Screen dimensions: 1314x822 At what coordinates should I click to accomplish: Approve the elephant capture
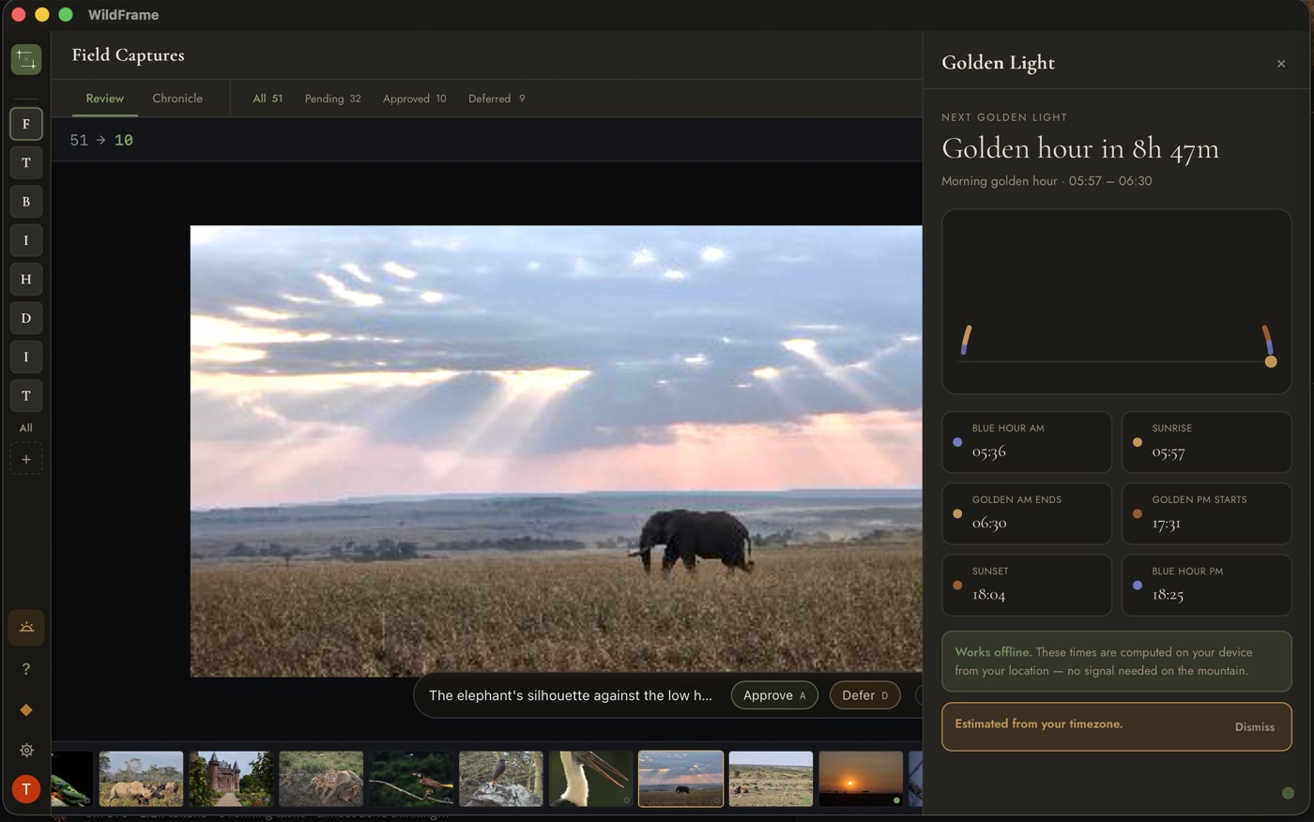[x=774, y=695]
